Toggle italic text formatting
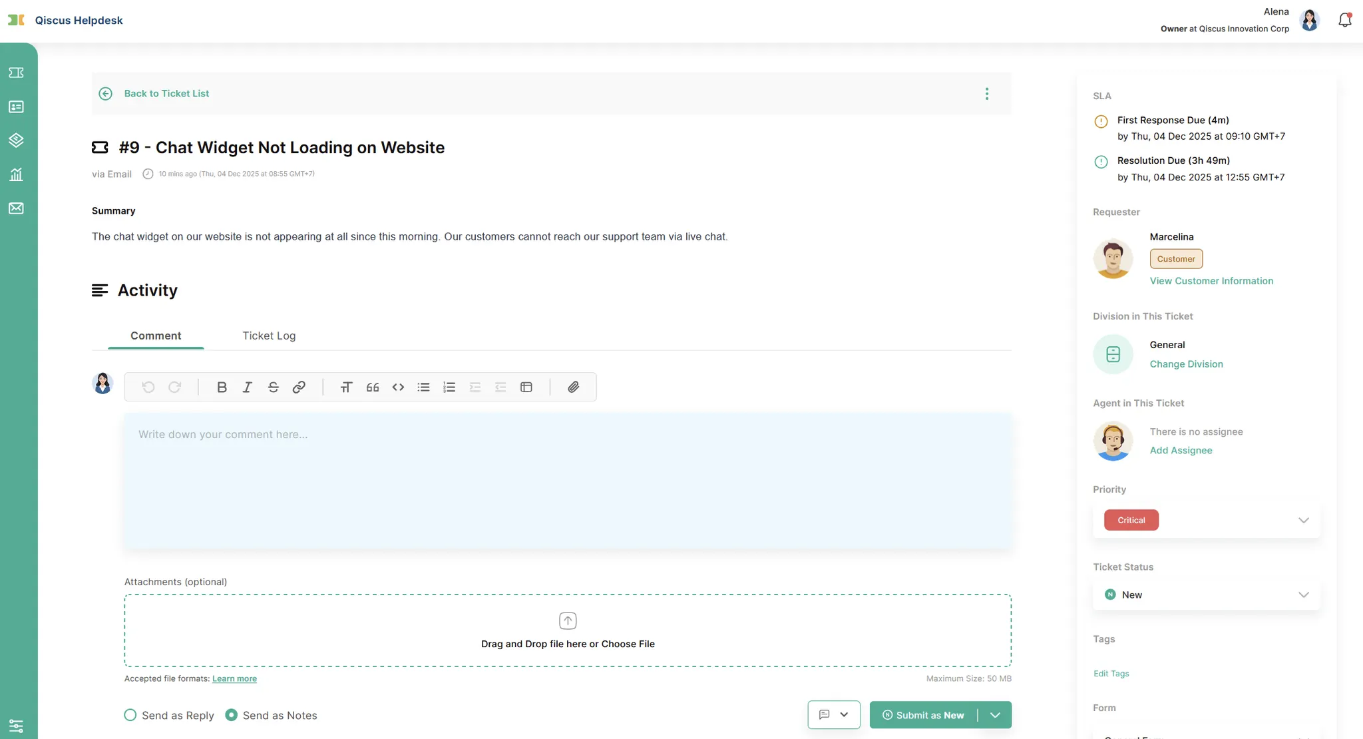 coord(247,387)
